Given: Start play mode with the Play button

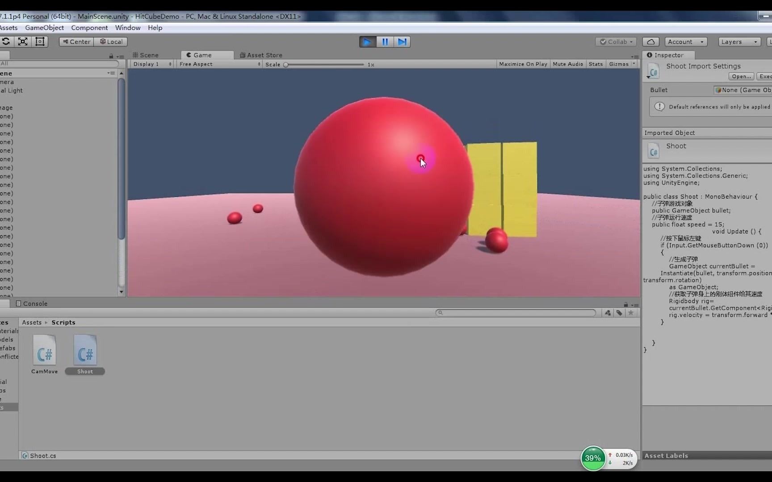Looking at the screenshot, I should 368,42.
